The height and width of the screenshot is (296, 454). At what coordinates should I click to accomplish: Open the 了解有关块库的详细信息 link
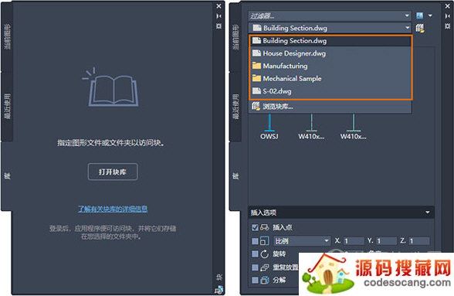113,209
